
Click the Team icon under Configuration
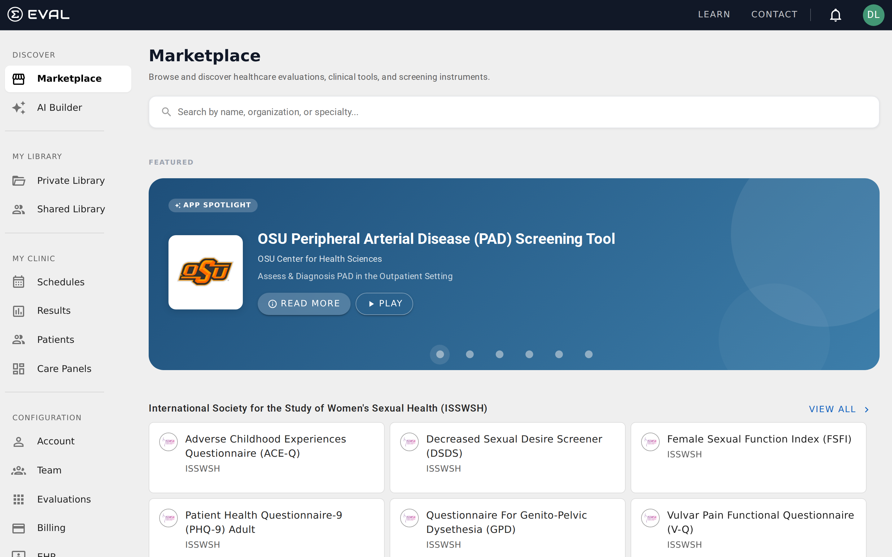pos(19,470)
